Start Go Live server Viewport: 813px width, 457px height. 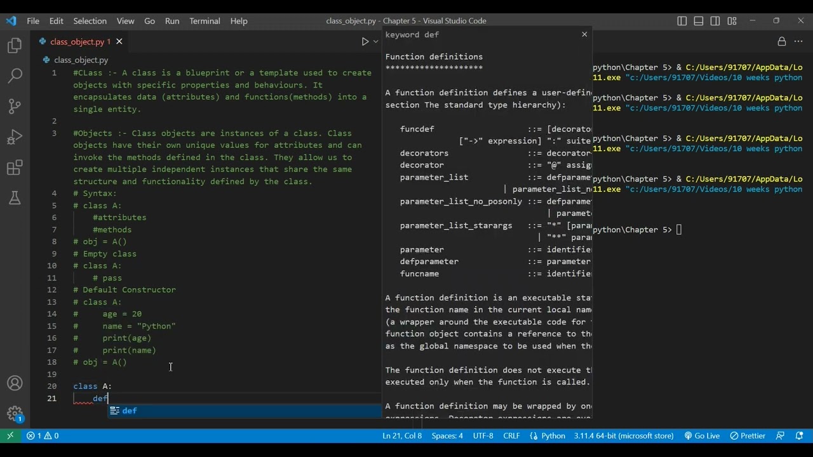(702, 436)
